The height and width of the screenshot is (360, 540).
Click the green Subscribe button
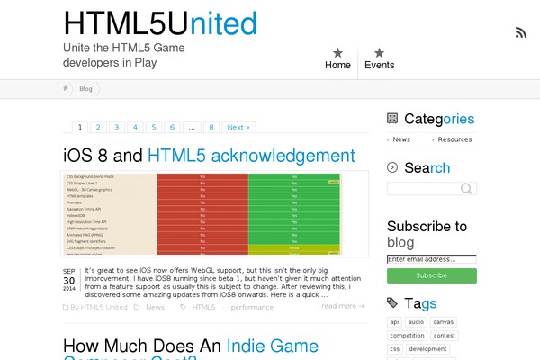click(432, 275)
